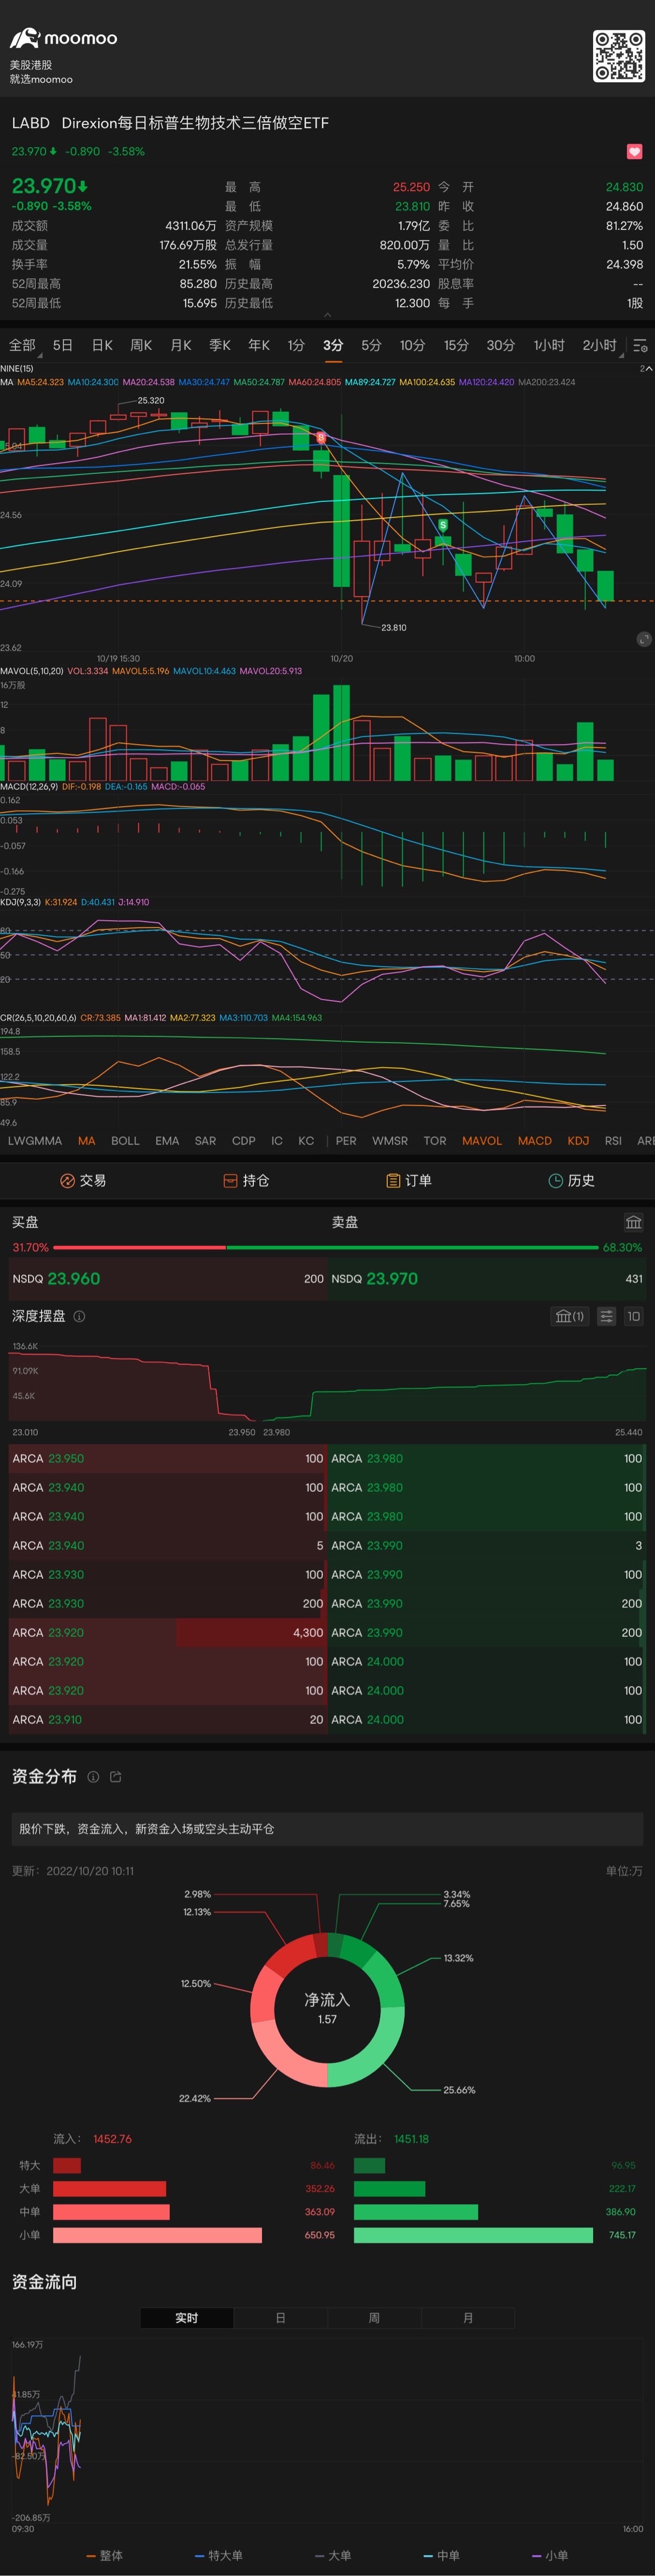The image size is (655, 2576).
Task: Switch to the 5日 chart tab
Action: (x=63, y=345)
